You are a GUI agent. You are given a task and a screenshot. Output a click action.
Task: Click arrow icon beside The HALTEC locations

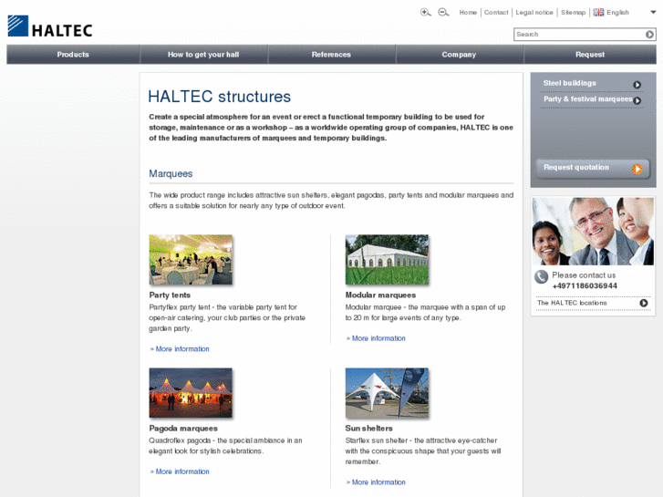(644, 303)
